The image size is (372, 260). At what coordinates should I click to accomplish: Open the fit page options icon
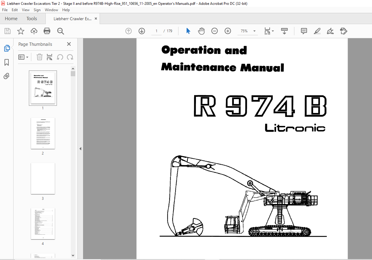[x=269, y=31]
